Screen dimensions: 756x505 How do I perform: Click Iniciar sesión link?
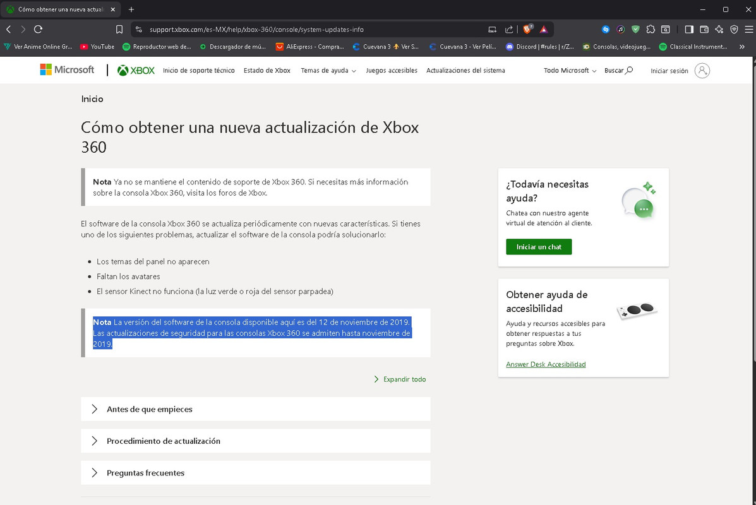(x=669, y=71)
